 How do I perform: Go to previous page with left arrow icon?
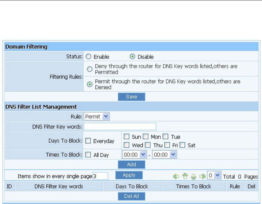pos(176,176)
